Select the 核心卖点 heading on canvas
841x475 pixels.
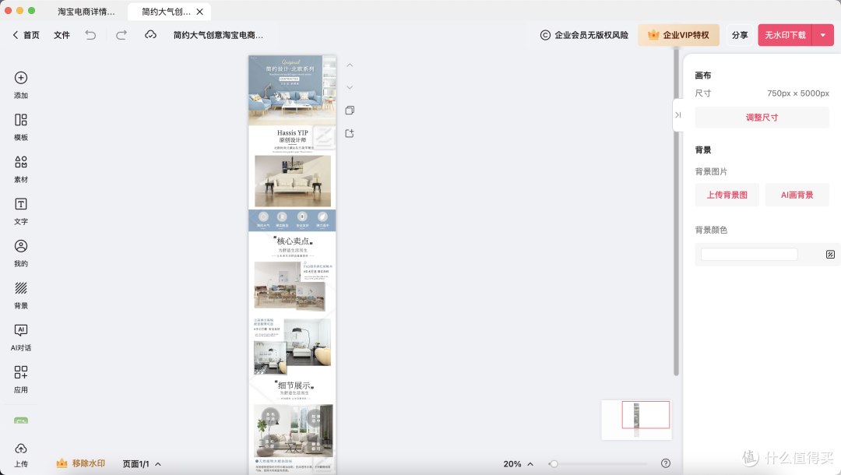(293, 241)
